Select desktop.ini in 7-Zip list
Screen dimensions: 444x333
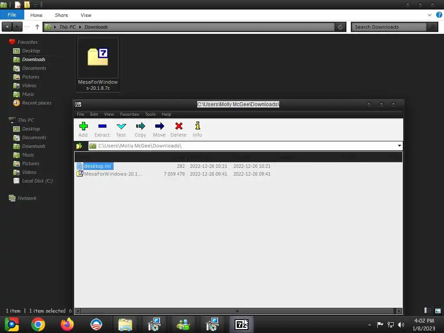(98, 166)
